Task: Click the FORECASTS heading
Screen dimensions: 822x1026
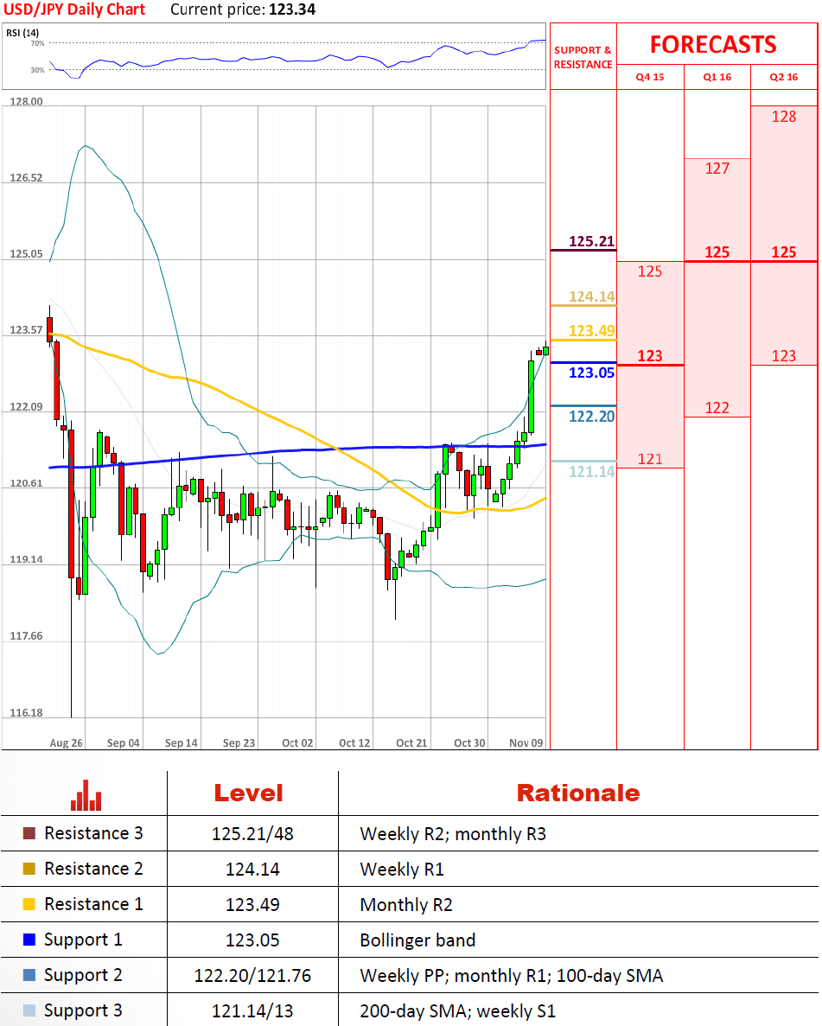Action: coord(713,44)
